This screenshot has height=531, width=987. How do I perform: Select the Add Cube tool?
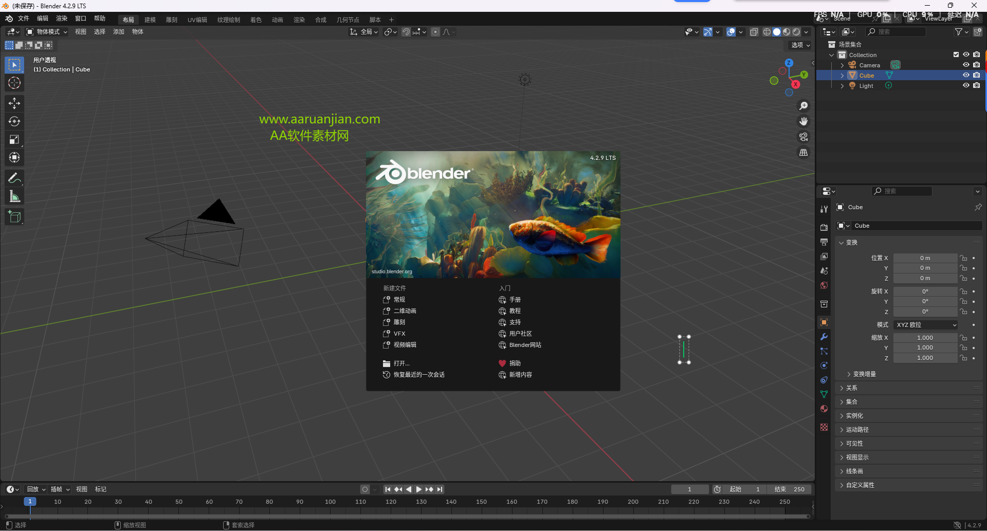14,216
